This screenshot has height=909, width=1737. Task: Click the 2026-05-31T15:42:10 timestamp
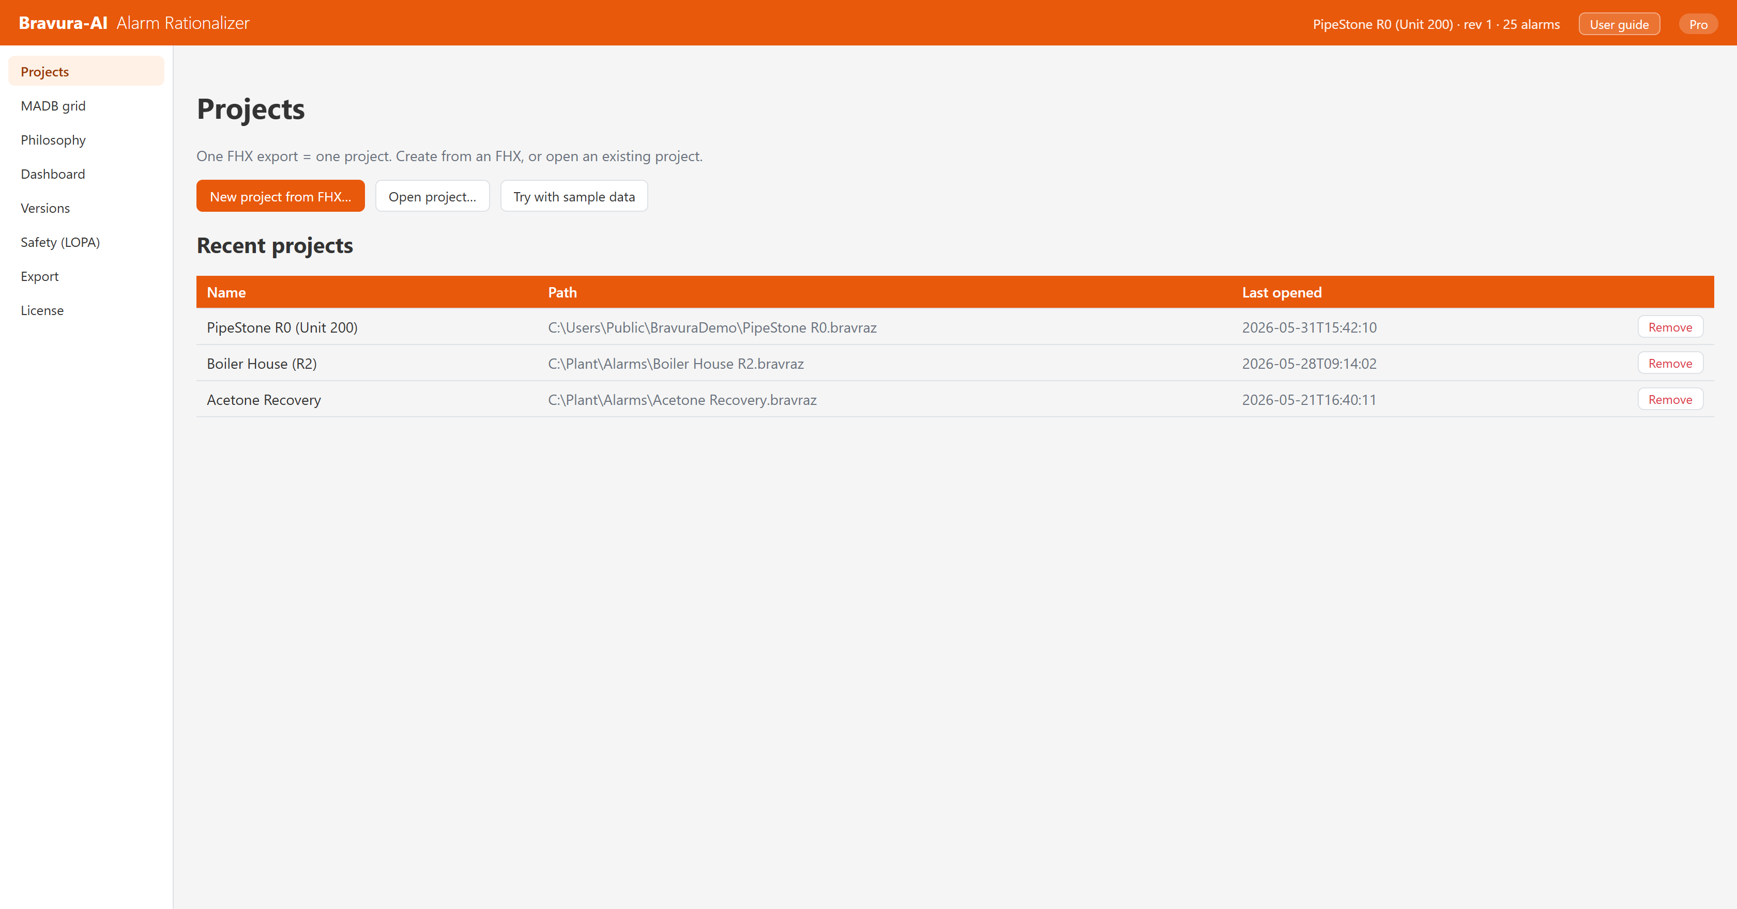coord(1309,327)
